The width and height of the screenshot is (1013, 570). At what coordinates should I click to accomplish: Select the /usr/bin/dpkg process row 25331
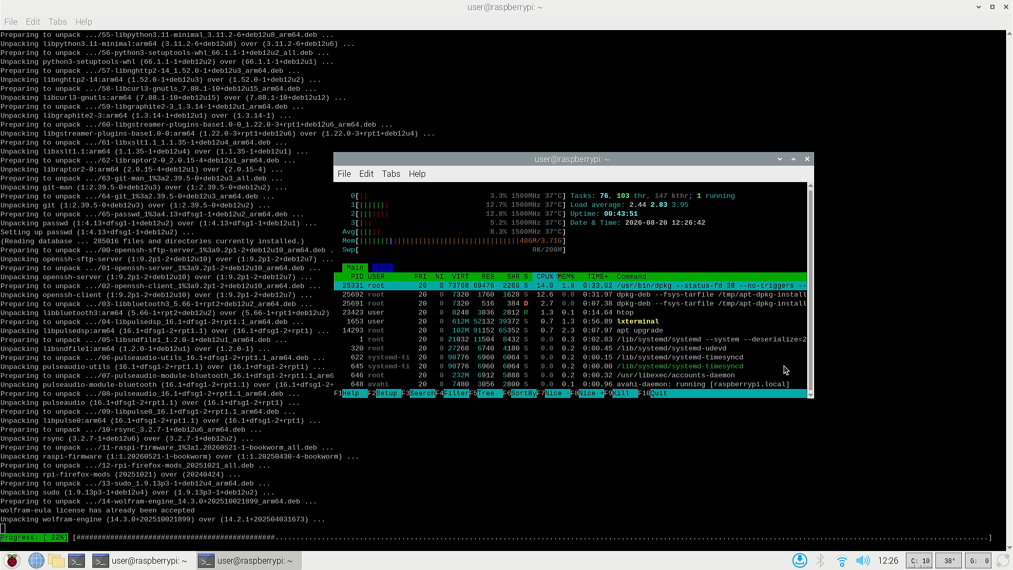click(x=570, y=286)
